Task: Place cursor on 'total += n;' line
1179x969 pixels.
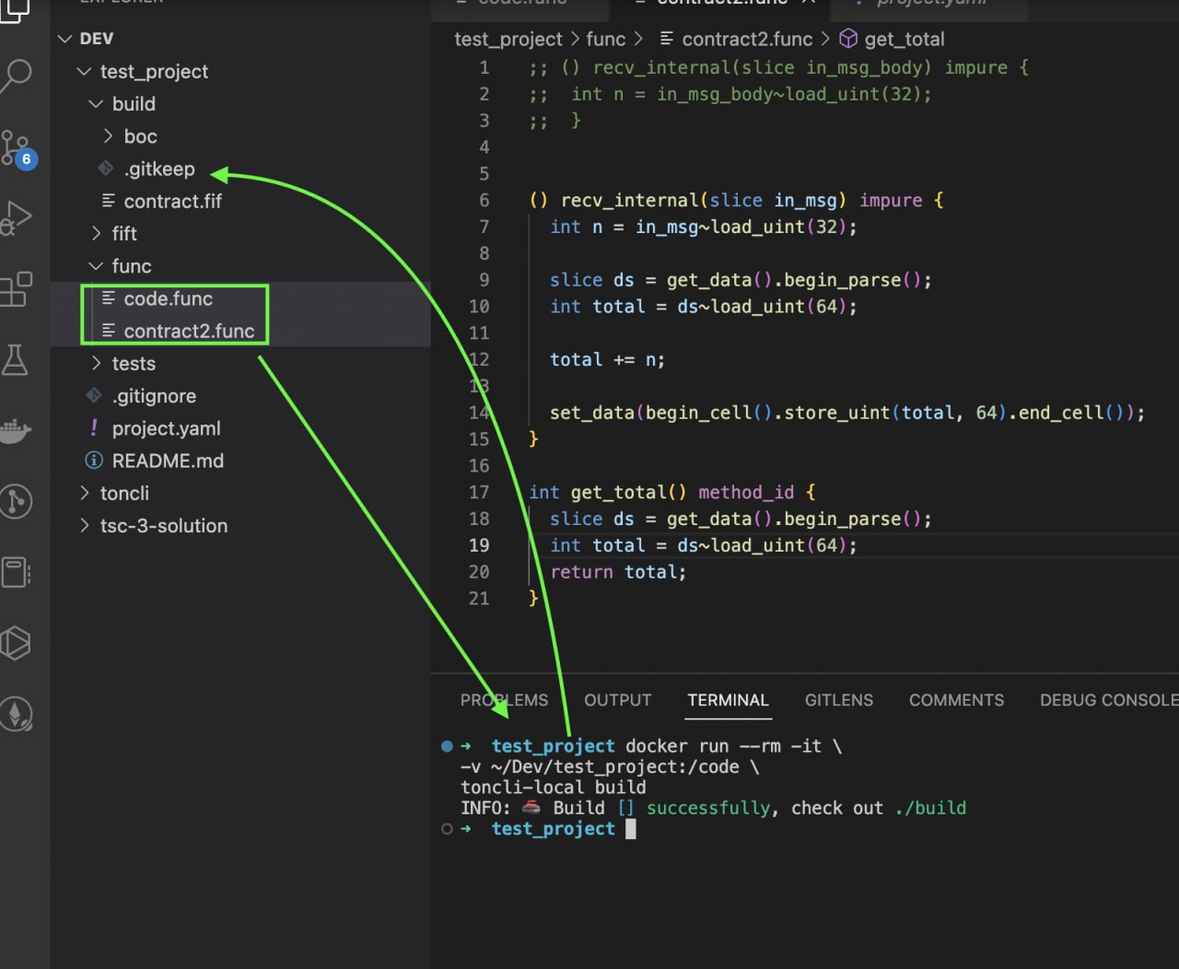Action: [607, 359]
